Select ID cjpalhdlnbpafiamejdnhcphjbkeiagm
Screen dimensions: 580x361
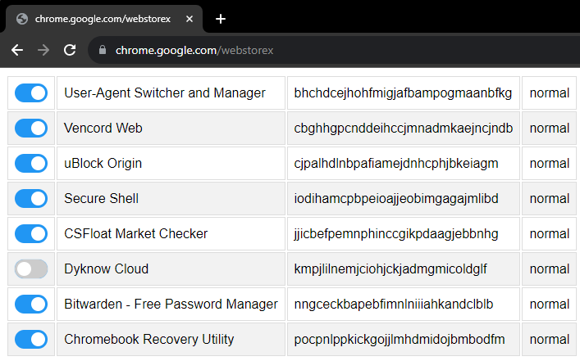click(x=396, y=163)
